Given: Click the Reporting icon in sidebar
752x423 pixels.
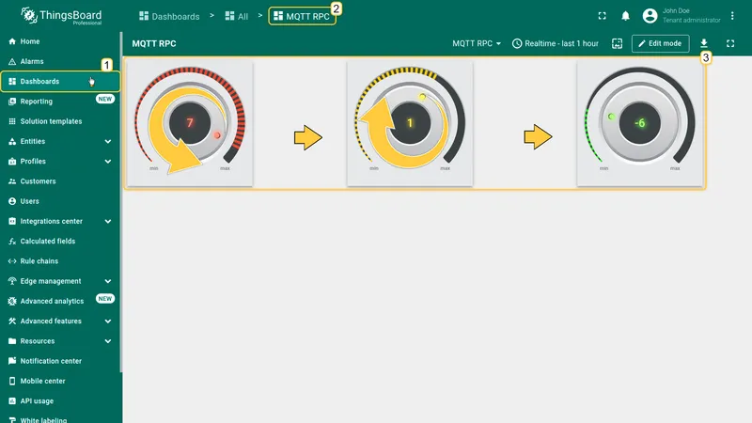Looking at the screenshot, I should 12,102.
